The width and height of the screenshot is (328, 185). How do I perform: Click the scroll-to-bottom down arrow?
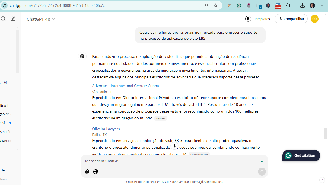pyautogui.click(x=175, y=146)
